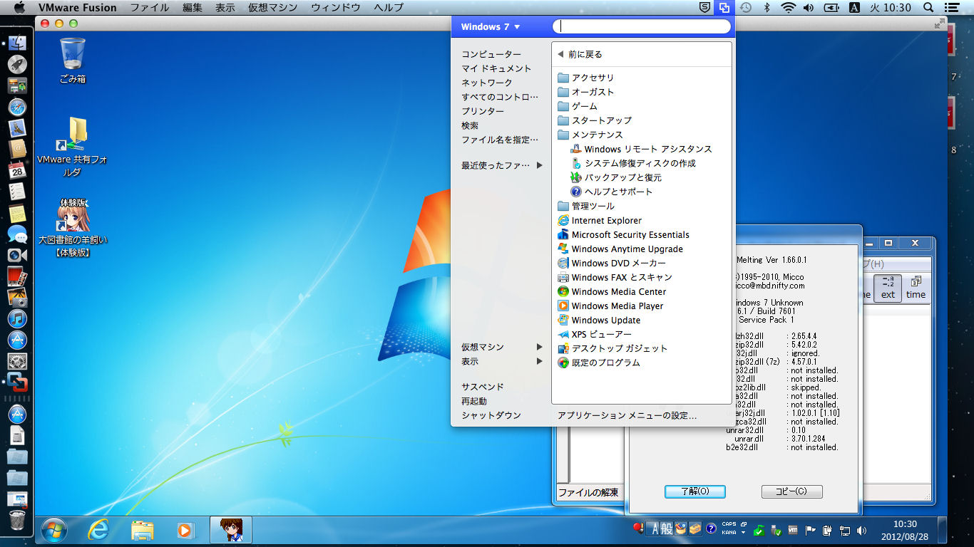Image resolution: width=974 pixels, height=547 pixels.
Task: Launch Windows DVD メーカー
Action: pyautogui.click(x=611, y=263)
